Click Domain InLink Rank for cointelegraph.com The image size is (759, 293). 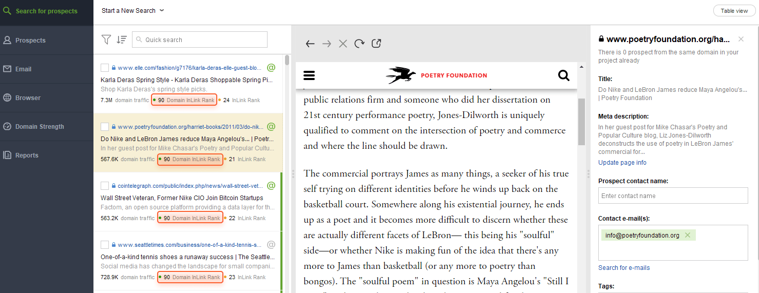(x=190, y=218)
